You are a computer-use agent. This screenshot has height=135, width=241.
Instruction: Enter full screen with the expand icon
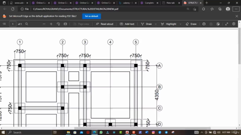coord(227,24)
